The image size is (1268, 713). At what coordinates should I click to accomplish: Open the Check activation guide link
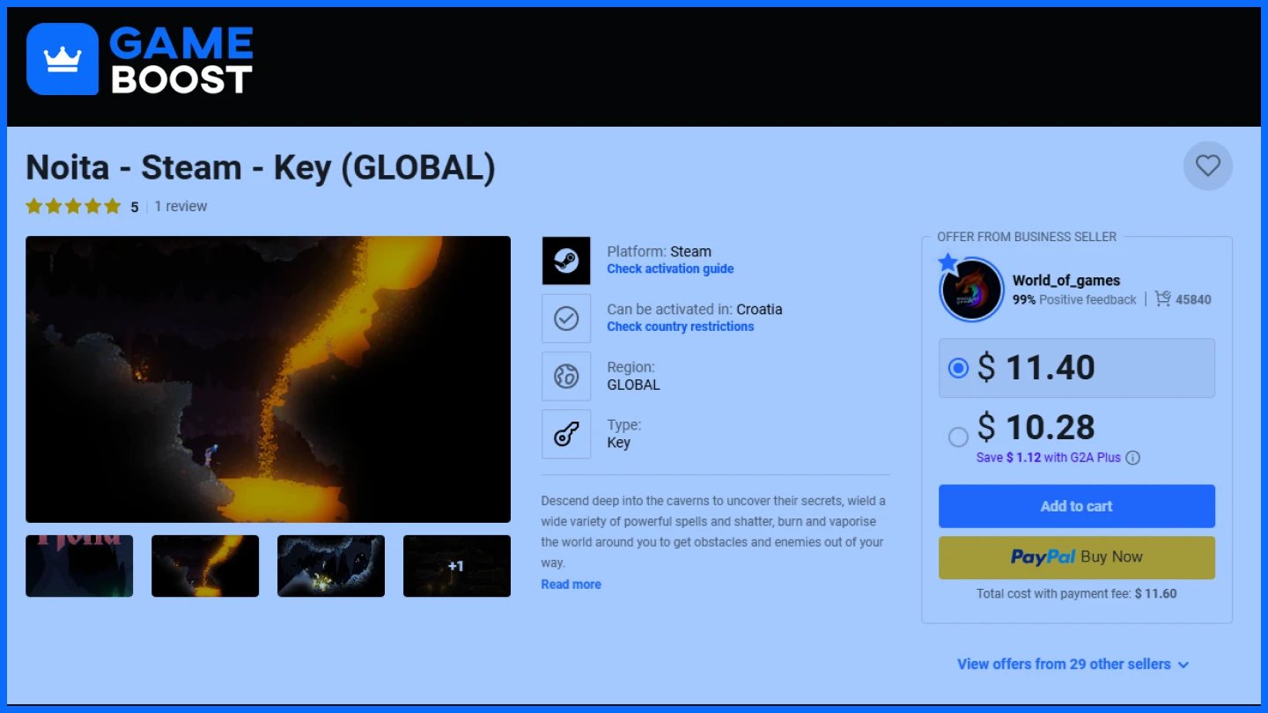(x=670, y=269)
